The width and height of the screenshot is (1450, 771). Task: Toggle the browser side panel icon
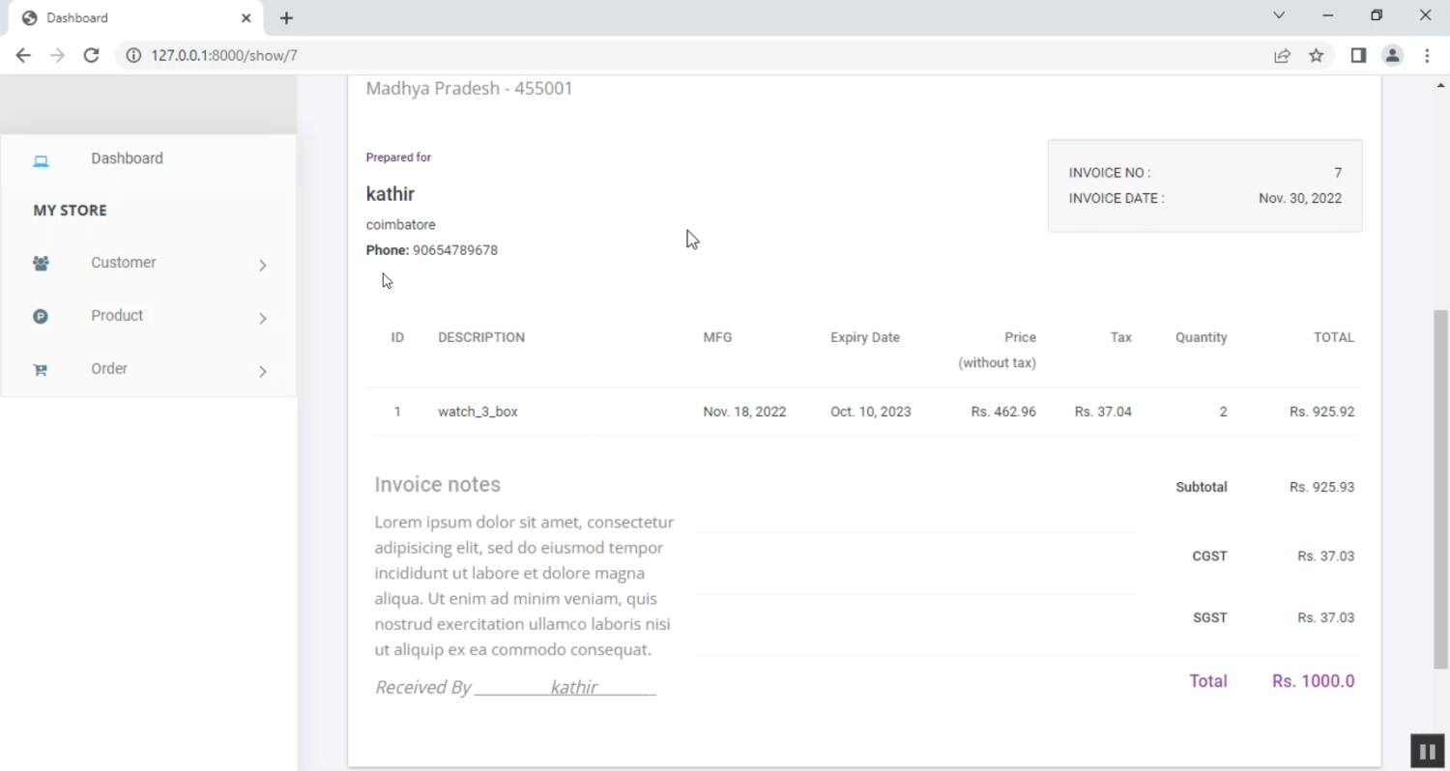(1358, 56)
